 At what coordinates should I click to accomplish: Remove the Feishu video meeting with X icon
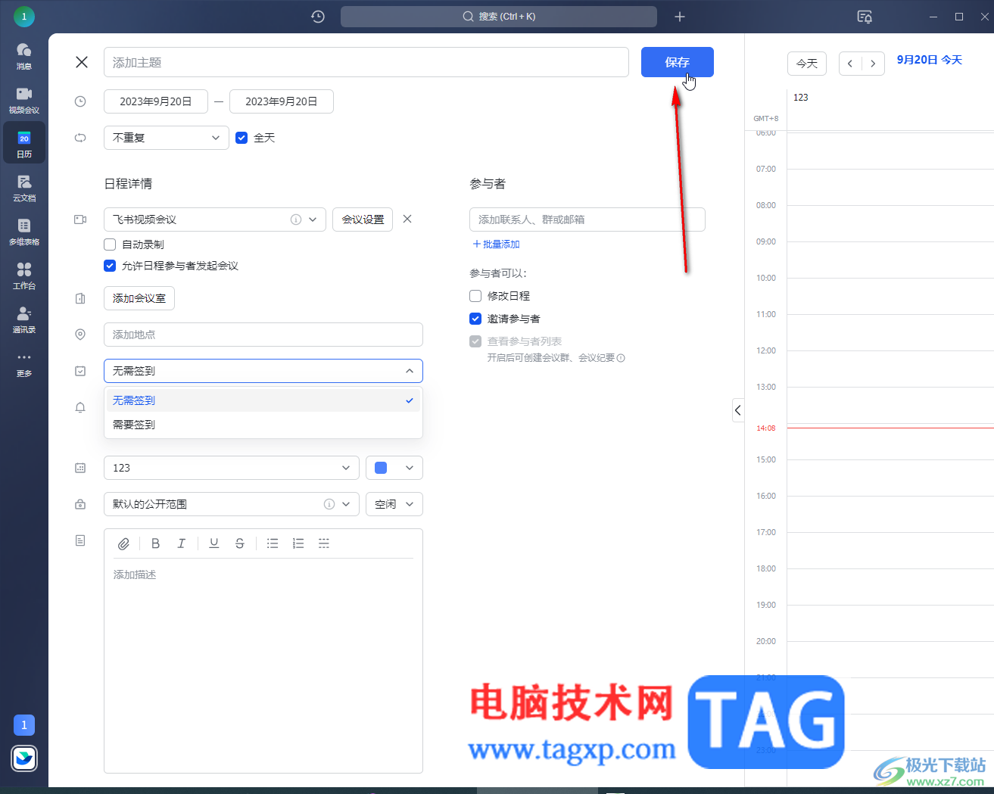click(x=407, y=219)
